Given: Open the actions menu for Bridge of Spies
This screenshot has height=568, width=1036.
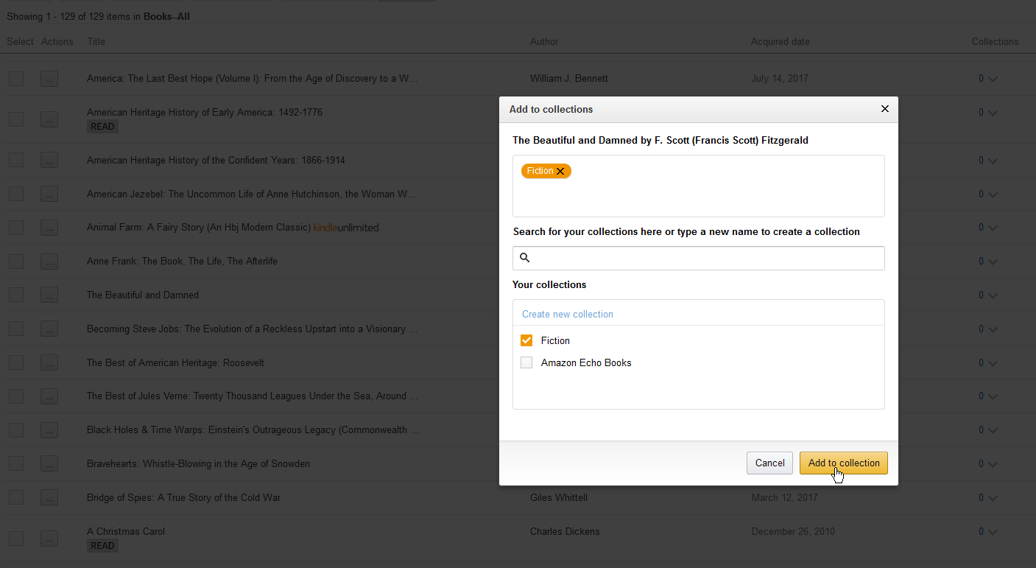Looking at the screenshot, I should click(x=49, y=497).
